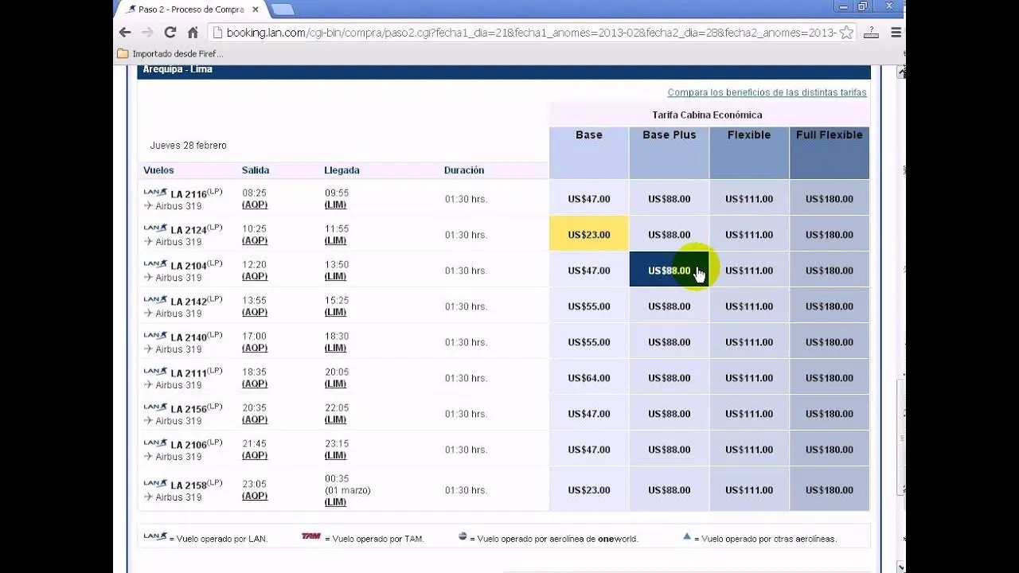Choose US$88.00 Base Plus for LA 2124
The width and height of the screenshot is (1019, 573).
tap(669, 235)
